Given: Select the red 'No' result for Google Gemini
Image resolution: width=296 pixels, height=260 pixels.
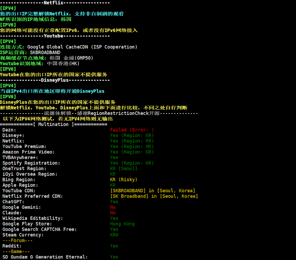Looking at the screenshot, I should click(x=113, y=207).
